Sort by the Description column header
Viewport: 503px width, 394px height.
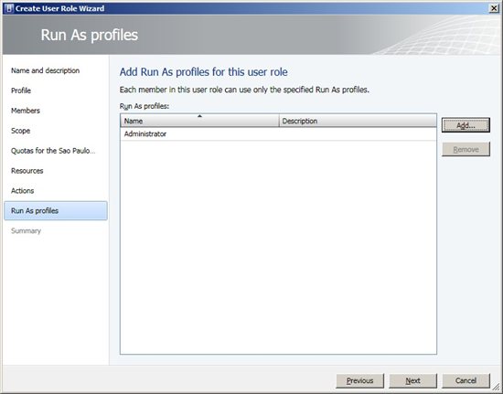point(358,121)
